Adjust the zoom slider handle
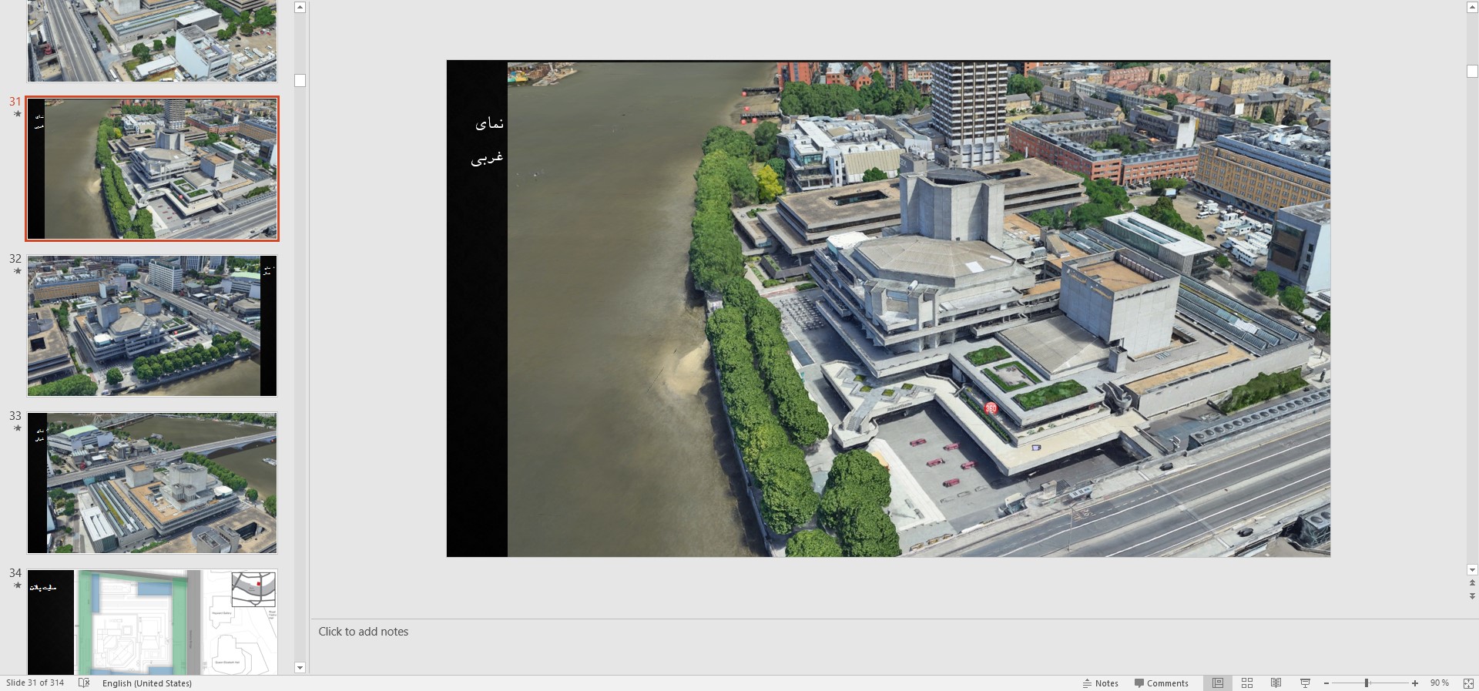 coord(1367,683)
